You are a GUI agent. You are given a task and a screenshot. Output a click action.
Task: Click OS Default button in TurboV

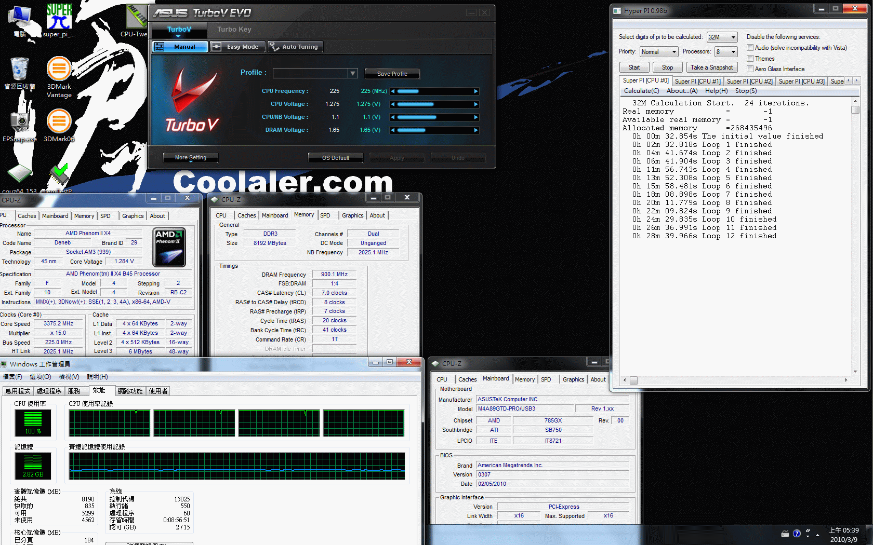coord(336,158)
